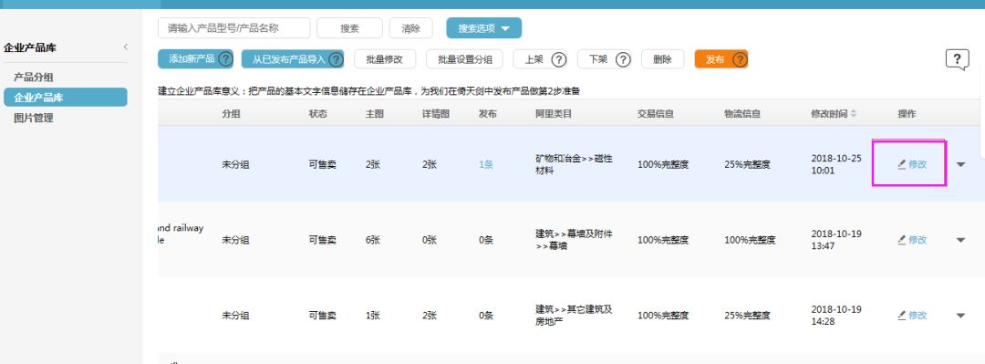Open the help chat bubble icon at right
Image resolution: width=985 pixels, height=364 pixels.
pos(958,59)
